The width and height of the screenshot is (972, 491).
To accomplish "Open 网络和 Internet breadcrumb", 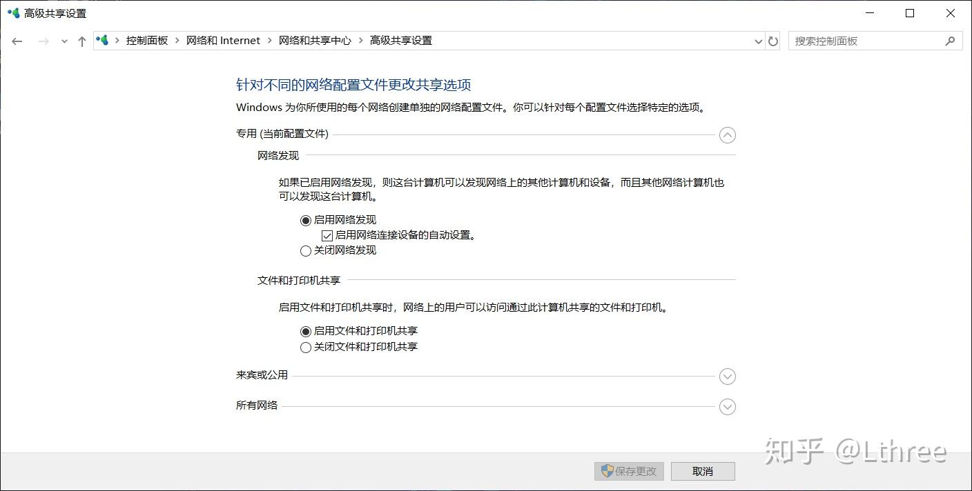I will pos(223,41).
